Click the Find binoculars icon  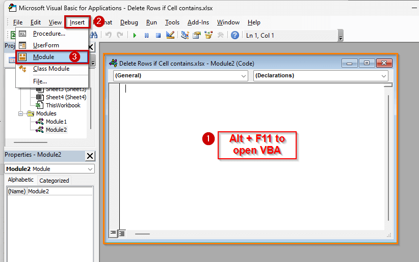pos(94,35)
